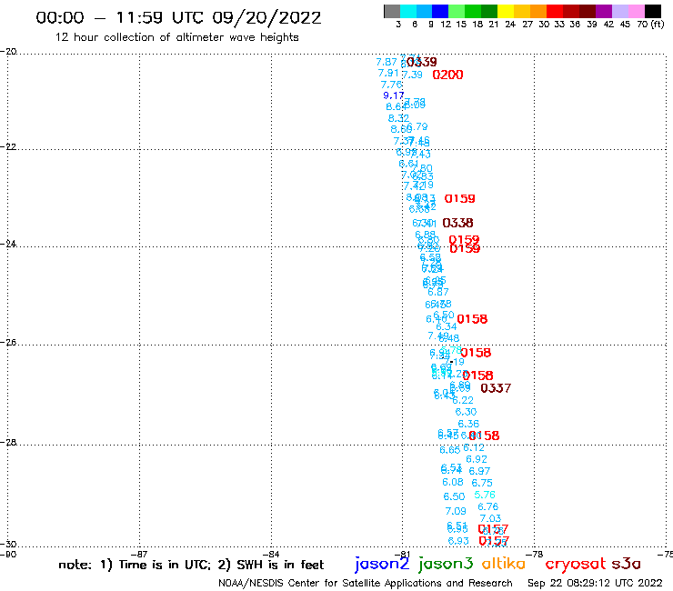The height and width of the screenshot is (591, 673).
Task: Click the blue wave height value 9.17
Action: 393,95
